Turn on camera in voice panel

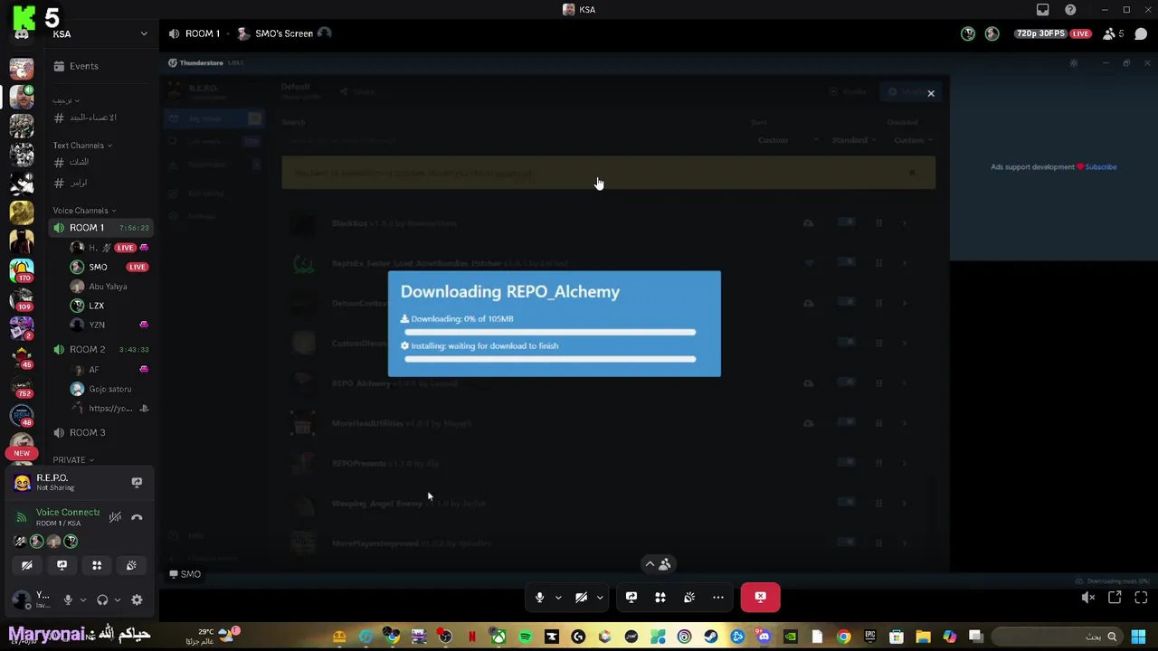(x=27, y=566)
